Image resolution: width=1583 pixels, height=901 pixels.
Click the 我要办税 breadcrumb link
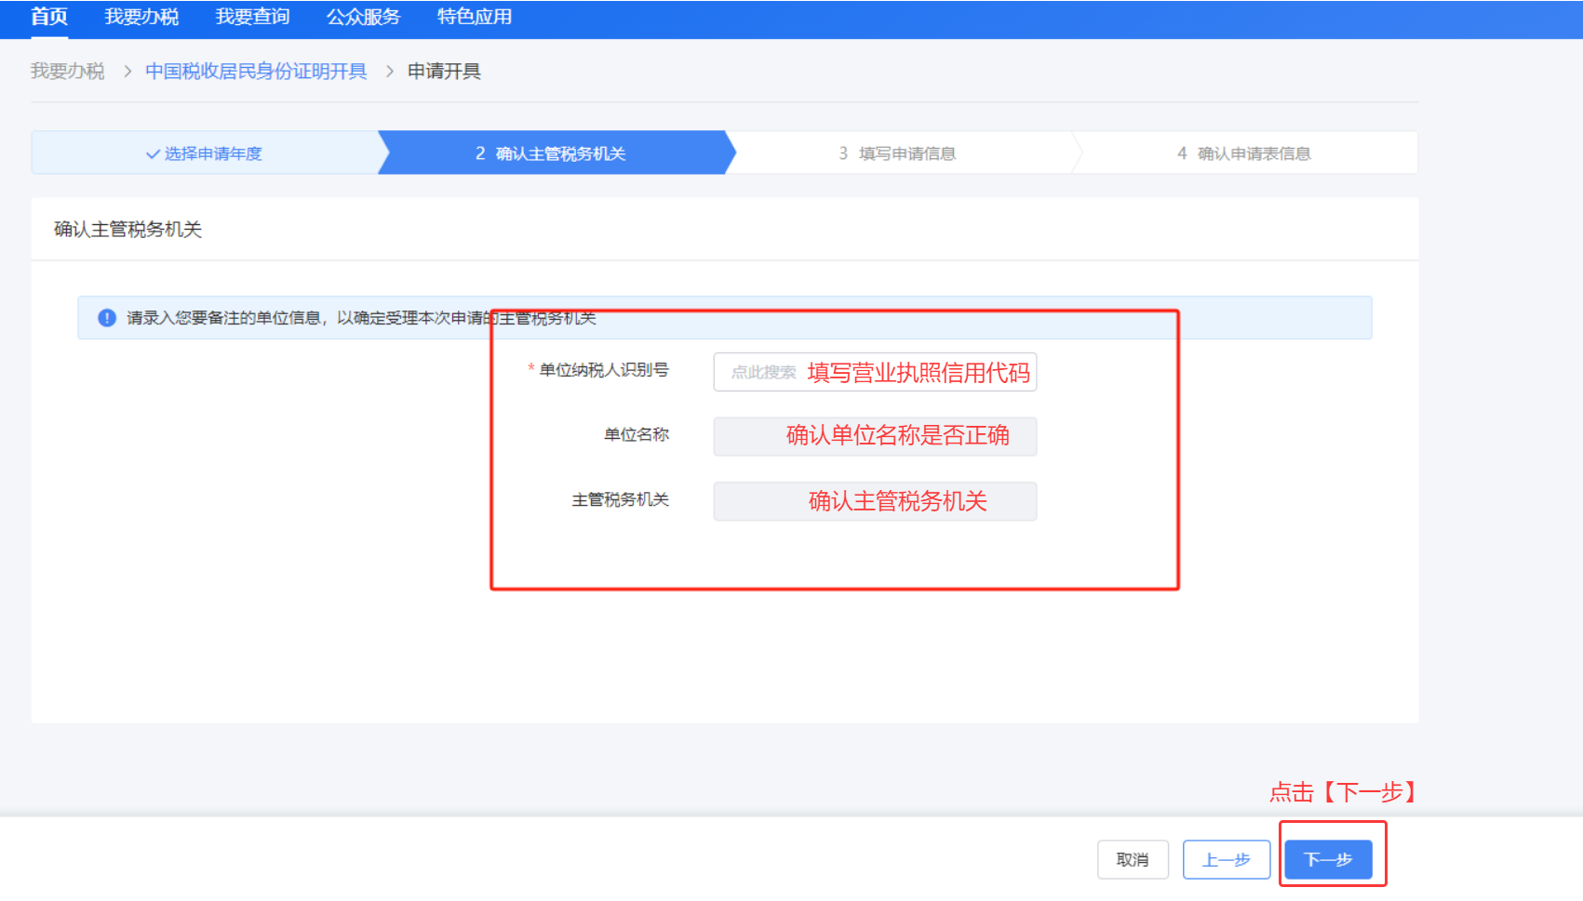(x=67, y=72)
